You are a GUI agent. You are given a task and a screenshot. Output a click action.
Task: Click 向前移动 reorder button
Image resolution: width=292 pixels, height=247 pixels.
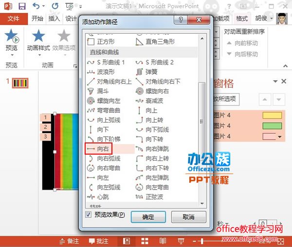[242, 43]
